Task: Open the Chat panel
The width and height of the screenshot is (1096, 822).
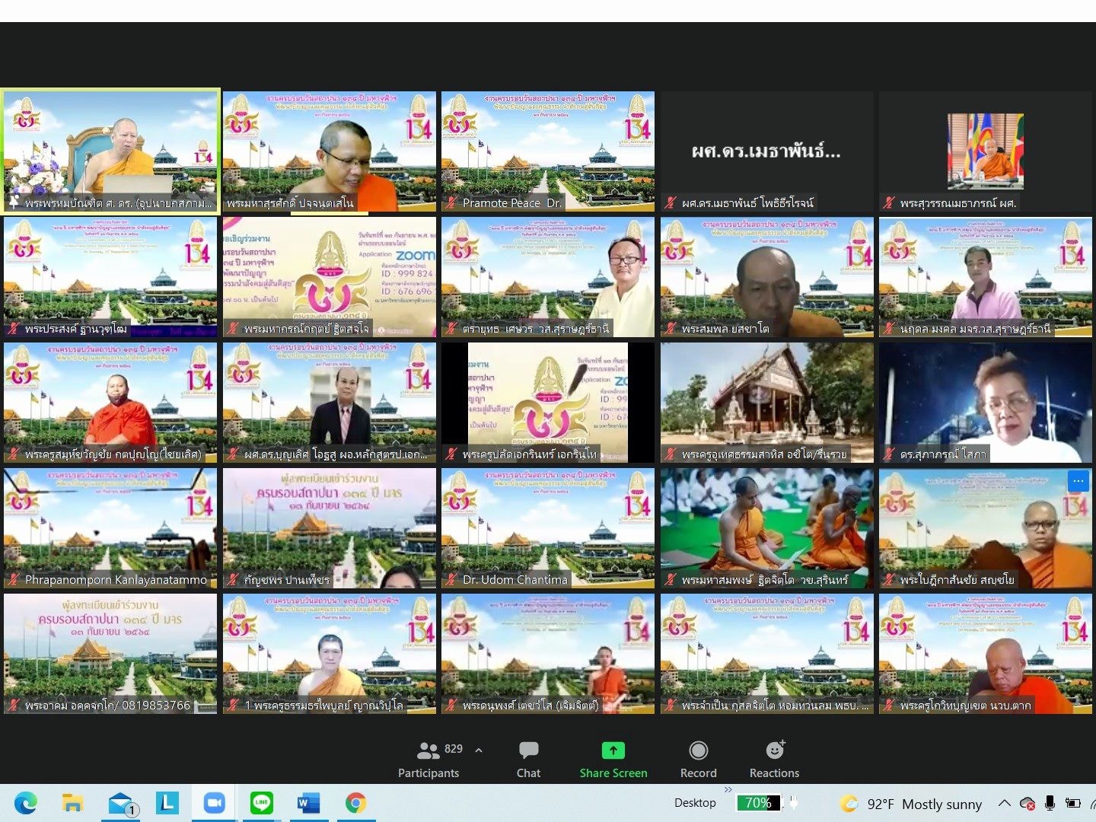Action: [528, 760]
